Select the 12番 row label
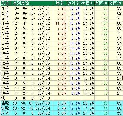The image size is (123, 116). coord(5,63)
